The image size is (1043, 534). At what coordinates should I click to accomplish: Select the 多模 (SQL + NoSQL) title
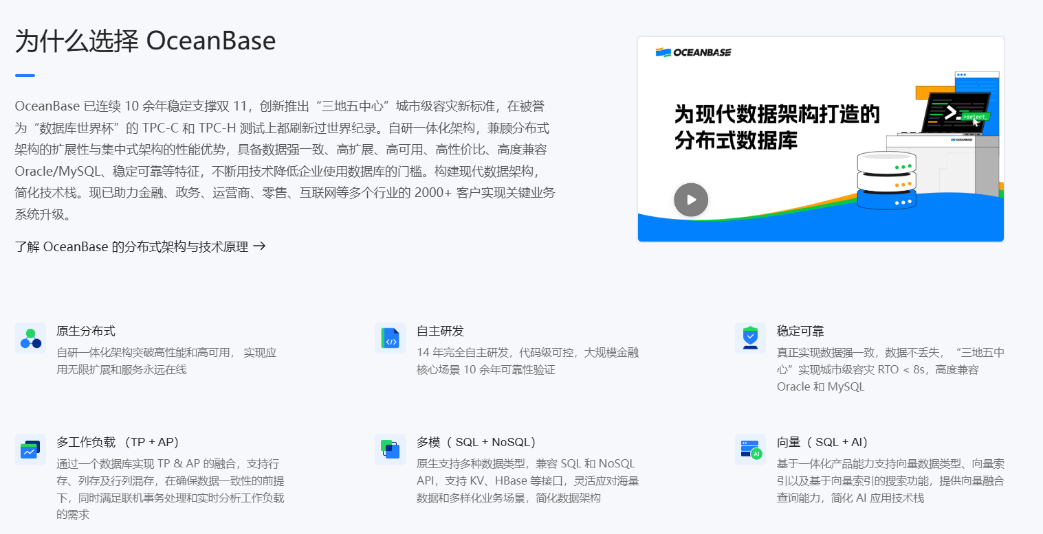[x=476, y=442]
